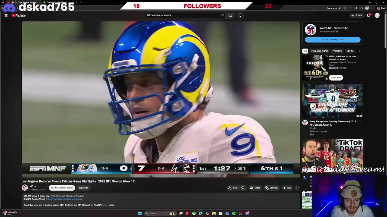This screenshot has height=217, width=387.
Task: Switch to the Stream Kick Dashboard tab
Action: pyautogui.click(x=58, y=2)
